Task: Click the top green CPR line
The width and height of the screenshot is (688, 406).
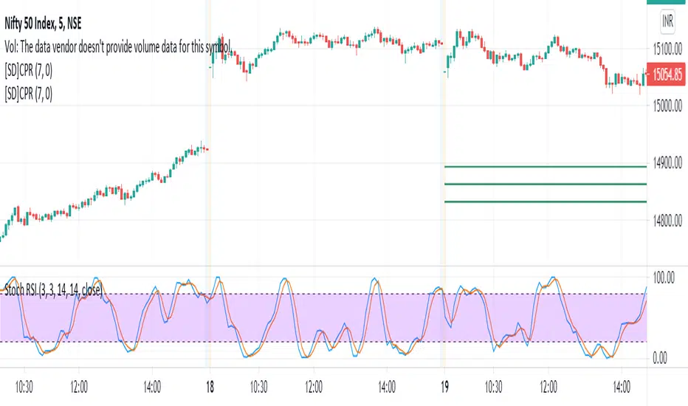Action: pyautogui.click(x=545, y=167)
